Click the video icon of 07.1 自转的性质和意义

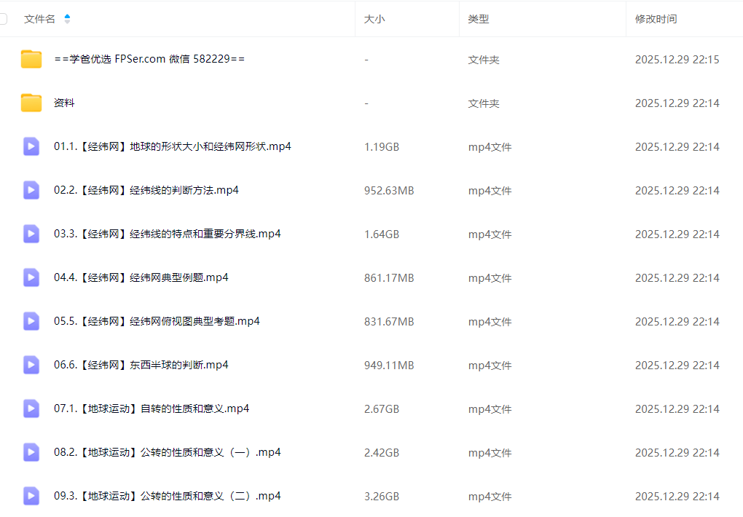31,409
